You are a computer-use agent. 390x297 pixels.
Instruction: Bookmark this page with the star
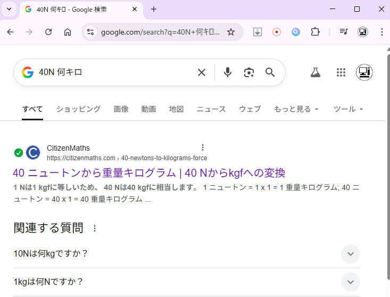(x=231, y=32)
